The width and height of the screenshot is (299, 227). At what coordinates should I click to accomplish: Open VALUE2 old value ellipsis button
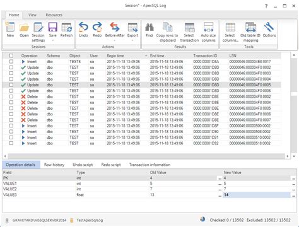click(x=220, y=190)
